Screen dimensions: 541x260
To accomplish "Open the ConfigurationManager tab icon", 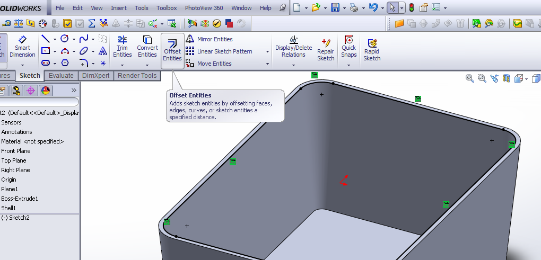I will (x=16, y=91).
